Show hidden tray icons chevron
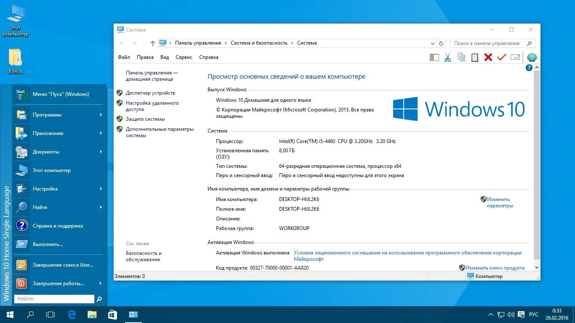 pyautogui.click(x=491, y=315)
